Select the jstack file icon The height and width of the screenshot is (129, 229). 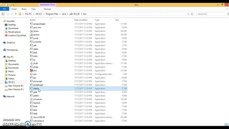click(31, 89)
